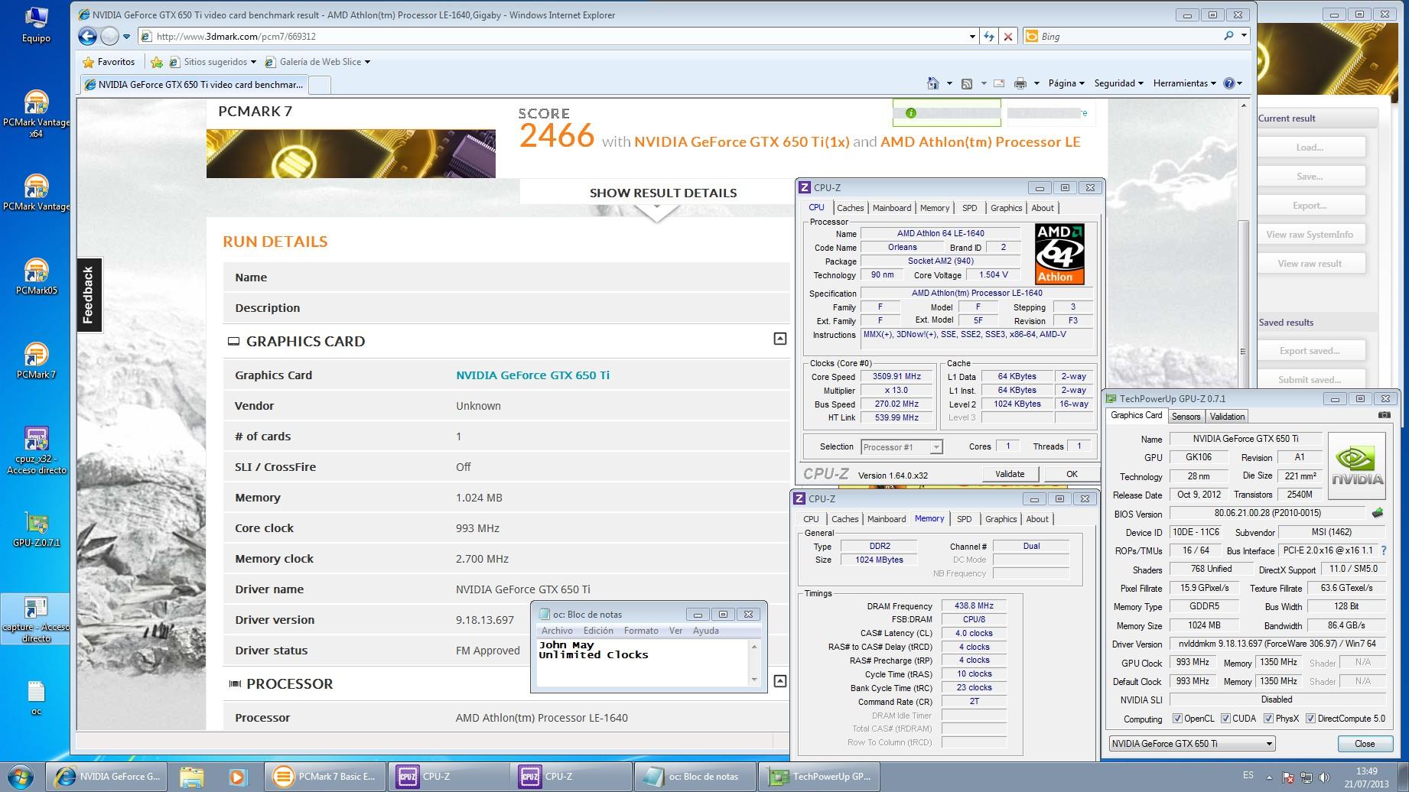
Task: Open Sitios sugeridos dropdown
Action: coord(213,62)
